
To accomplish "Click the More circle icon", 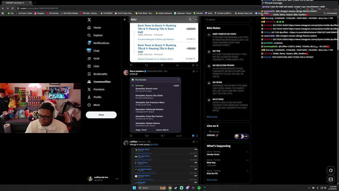I will [x=89, y=105].
